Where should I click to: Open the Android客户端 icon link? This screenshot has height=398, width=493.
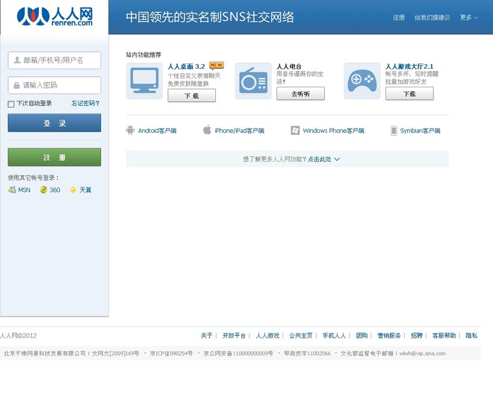click(130, 131)
